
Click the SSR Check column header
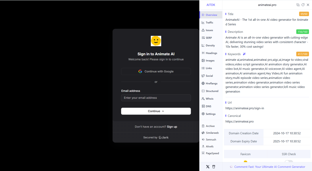[289, 154]
